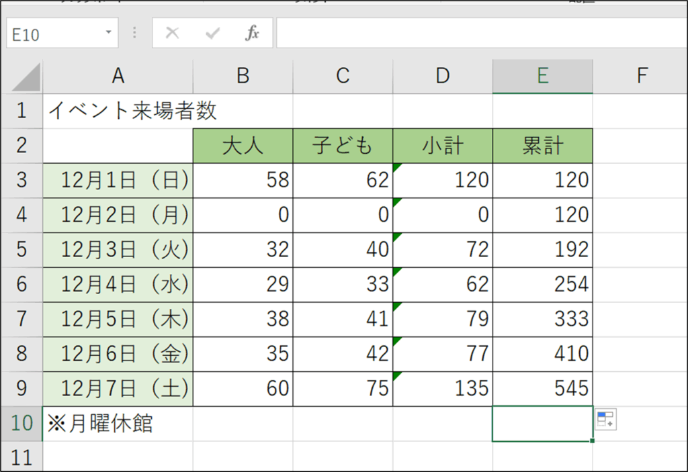
Task: Select the 小計 header cell
Action: [x=443, y=146]
